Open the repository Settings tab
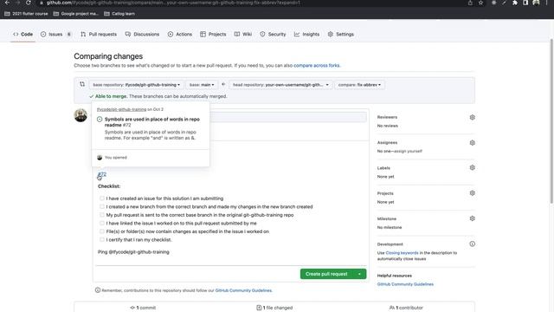Image resolution: width=554 pixels, height=312 pixels. point(340,35)
